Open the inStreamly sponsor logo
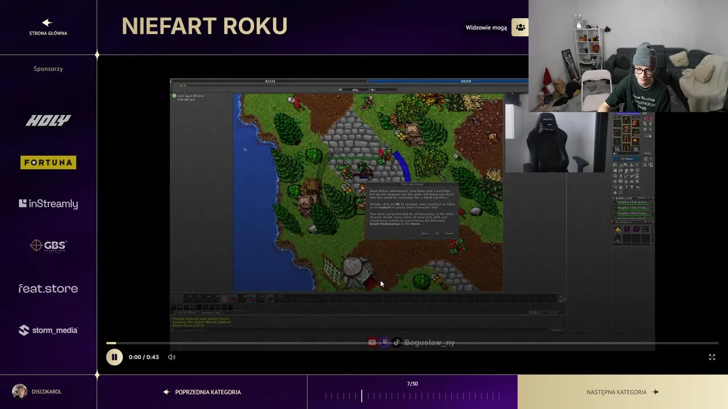The image size is (728, 409). (x=48, y=203)
